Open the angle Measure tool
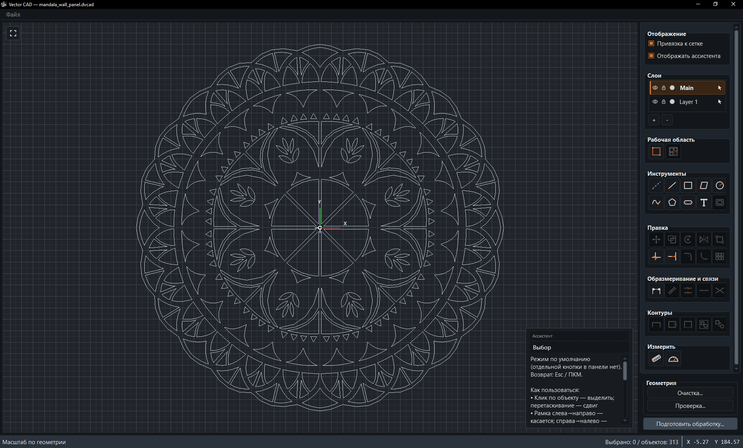Image resolution: width=743 pixels, height=448 pixels. 673,359
